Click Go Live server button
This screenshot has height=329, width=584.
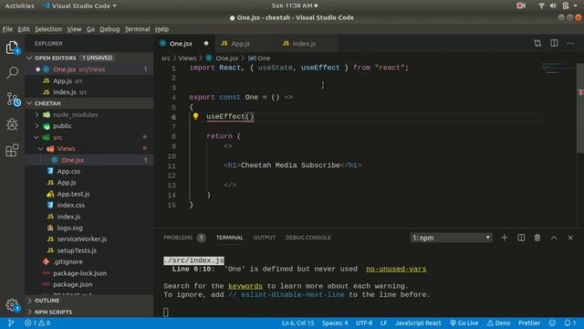(x=464, y=323)
